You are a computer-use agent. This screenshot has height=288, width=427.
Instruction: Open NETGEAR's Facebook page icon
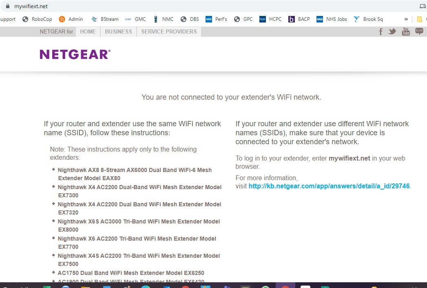click(381, 31)
